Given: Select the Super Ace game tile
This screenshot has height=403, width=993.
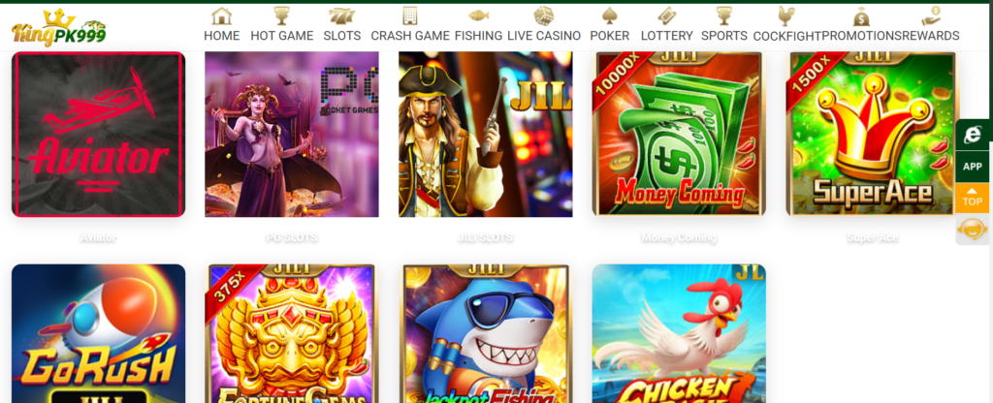Looking at the screenshot, I should pos(872,134).
